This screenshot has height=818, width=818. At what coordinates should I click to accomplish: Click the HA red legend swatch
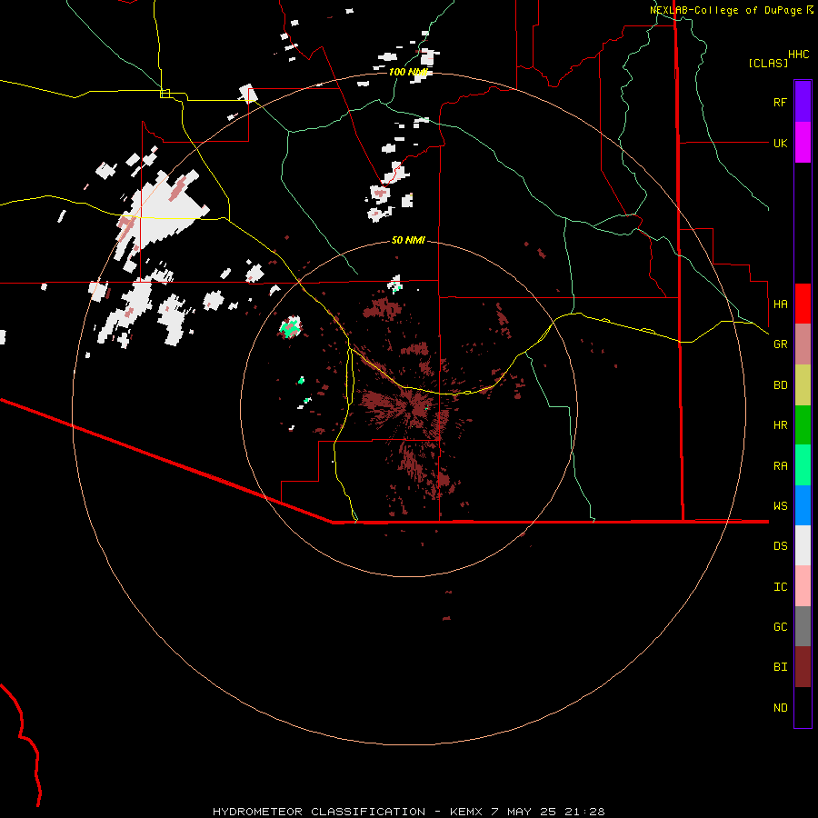(x=803, y=304)
